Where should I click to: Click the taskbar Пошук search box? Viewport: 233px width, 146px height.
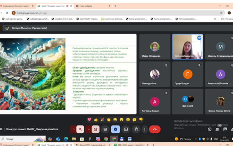[x=23, y=139]
